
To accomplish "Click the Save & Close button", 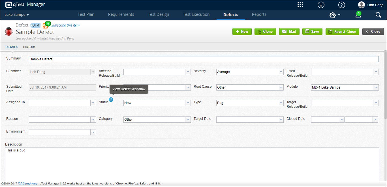I will click(342, 32).
